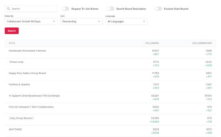Focus the Search input field
This screenshot has width=221, height=137.
pos(31,9)
